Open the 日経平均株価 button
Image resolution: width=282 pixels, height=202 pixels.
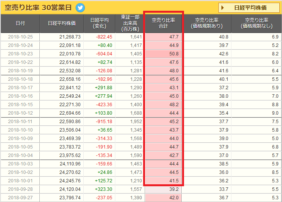tap(249, 8)
